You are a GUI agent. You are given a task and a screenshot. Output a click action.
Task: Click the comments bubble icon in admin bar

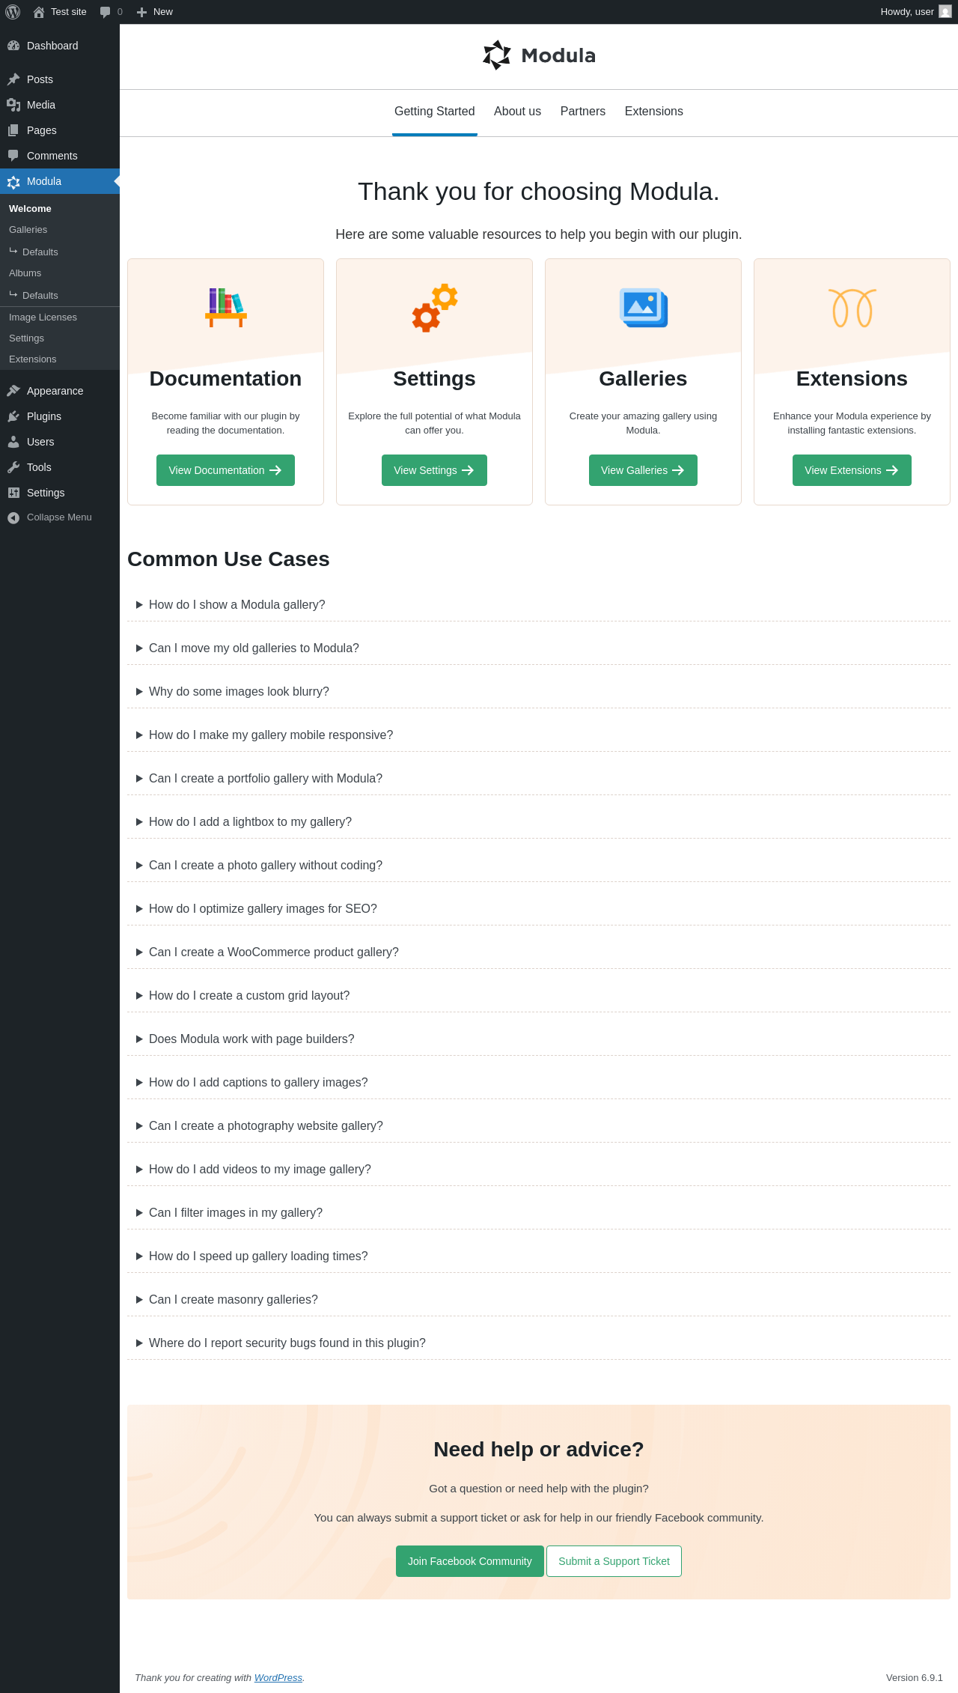click(106, 12)
